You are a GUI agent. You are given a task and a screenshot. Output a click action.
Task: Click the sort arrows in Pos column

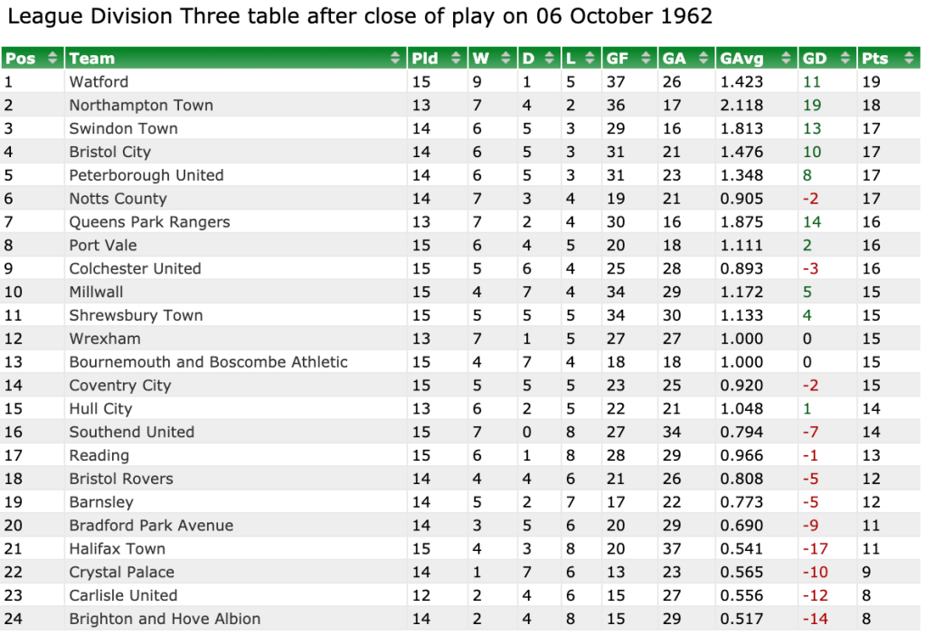(x=52, y=59)
